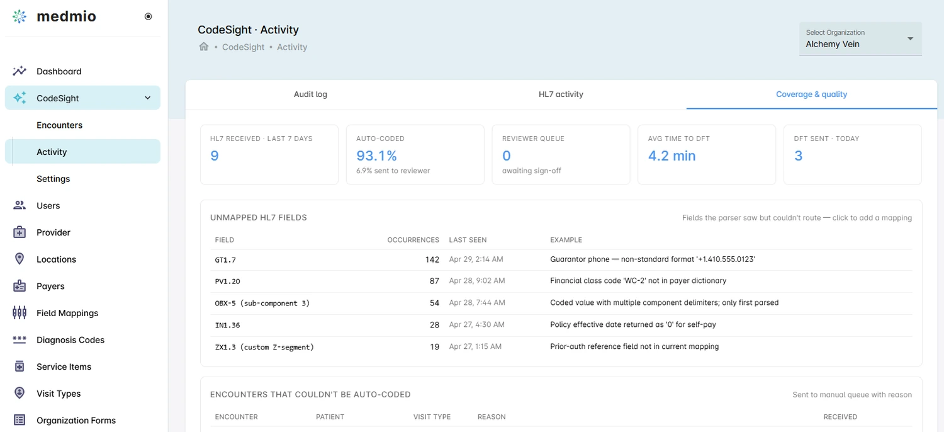Click the Service Items icon
The height and width of the screenshot is (432, 944).
pyautogui.click(x=20, y=367)
